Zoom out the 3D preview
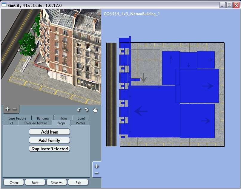 pos(14,109)
